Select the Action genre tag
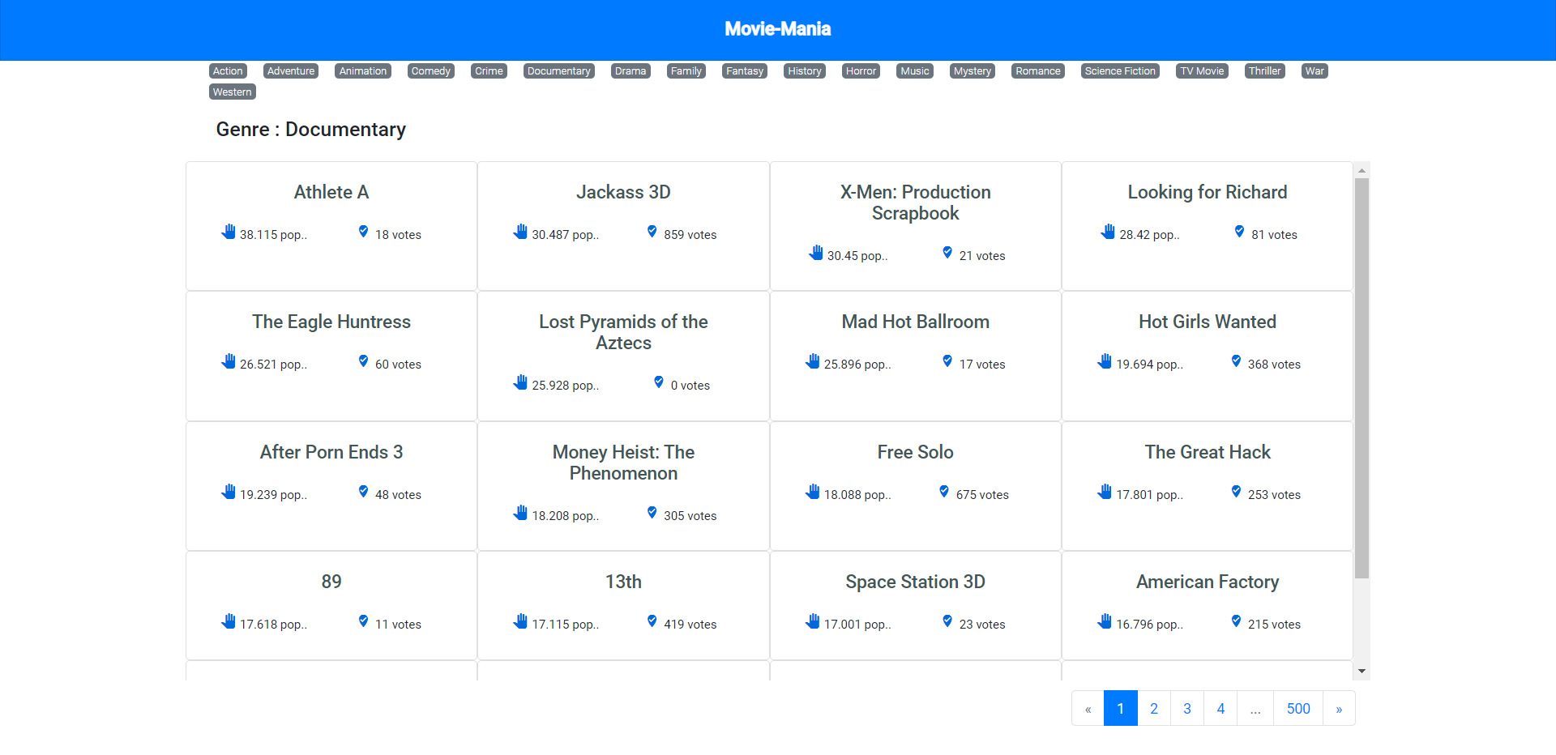 tap(228, 71)
